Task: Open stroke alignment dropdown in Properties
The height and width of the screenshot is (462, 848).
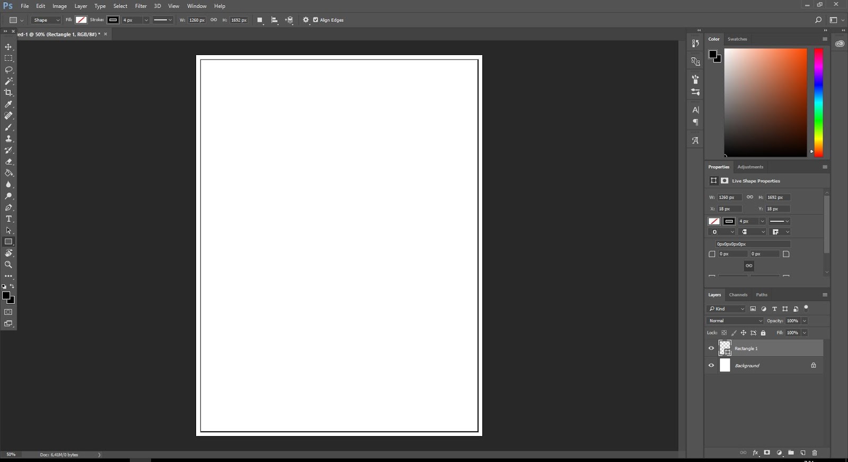Action: pos(721,232)
